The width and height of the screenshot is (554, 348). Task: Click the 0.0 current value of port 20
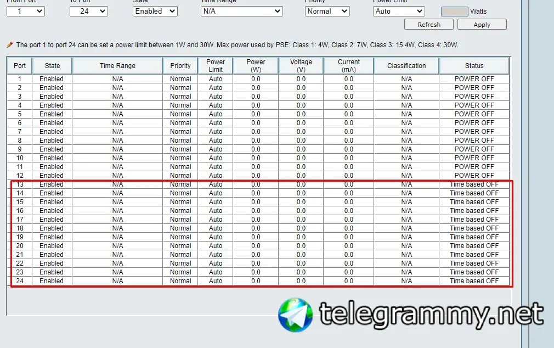(x=349, y=246)
